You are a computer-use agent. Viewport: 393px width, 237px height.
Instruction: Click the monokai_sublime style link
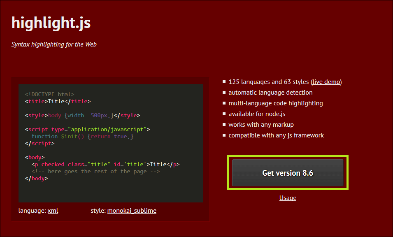pyautogui.click(x=132, y=211)
